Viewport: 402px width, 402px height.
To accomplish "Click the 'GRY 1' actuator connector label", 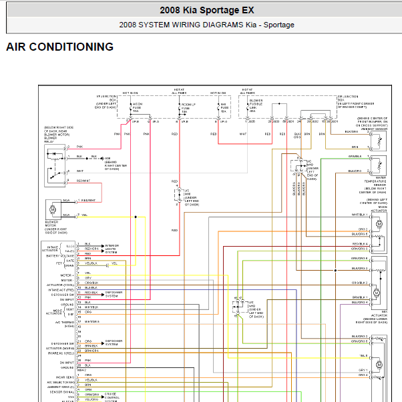I will (x=363, y=370).
